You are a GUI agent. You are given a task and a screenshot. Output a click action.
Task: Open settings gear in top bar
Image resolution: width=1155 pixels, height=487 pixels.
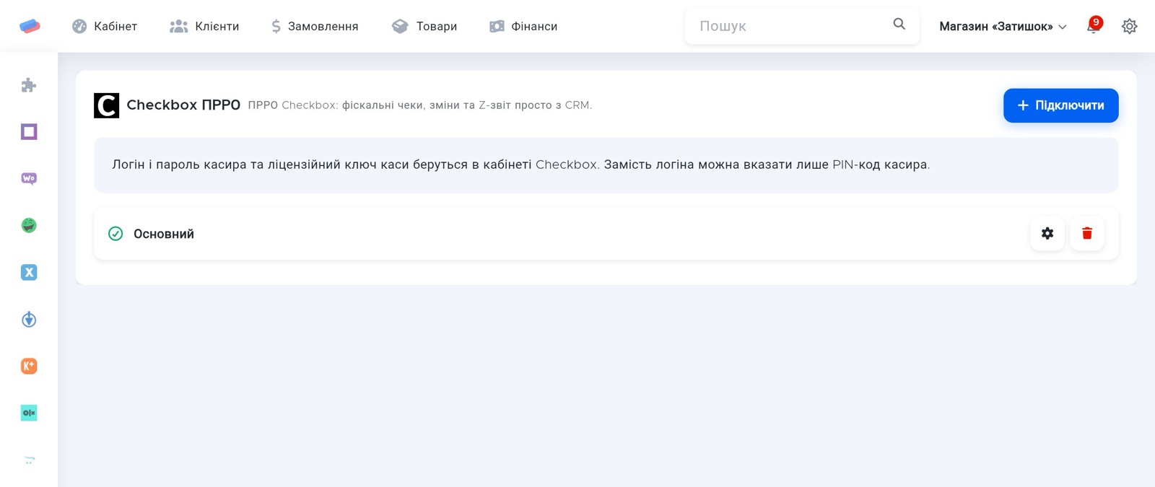point(1129,27)
